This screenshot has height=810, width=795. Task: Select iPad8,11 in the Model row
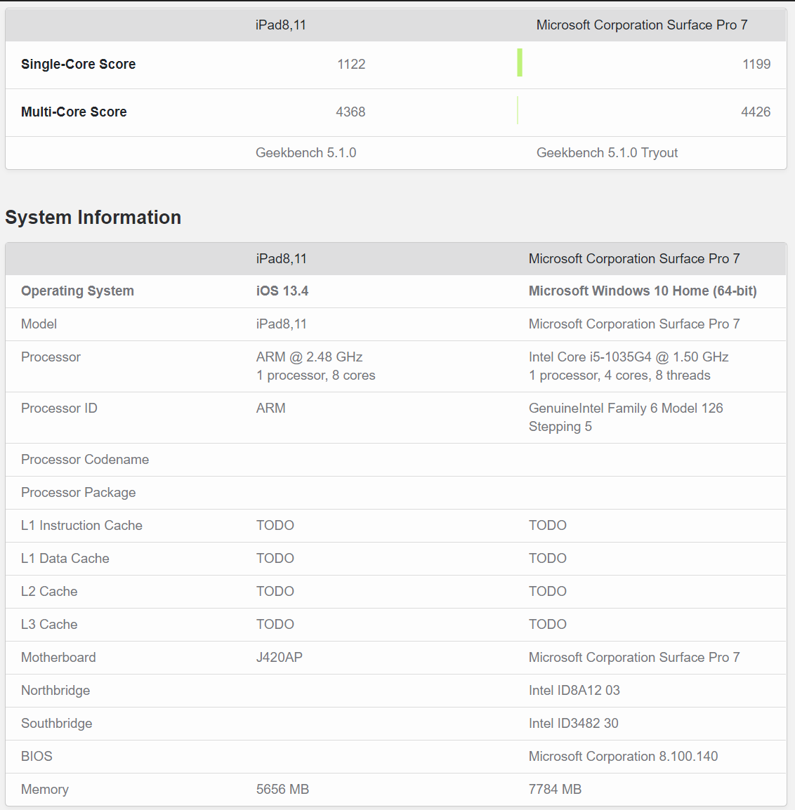[281, 324]
